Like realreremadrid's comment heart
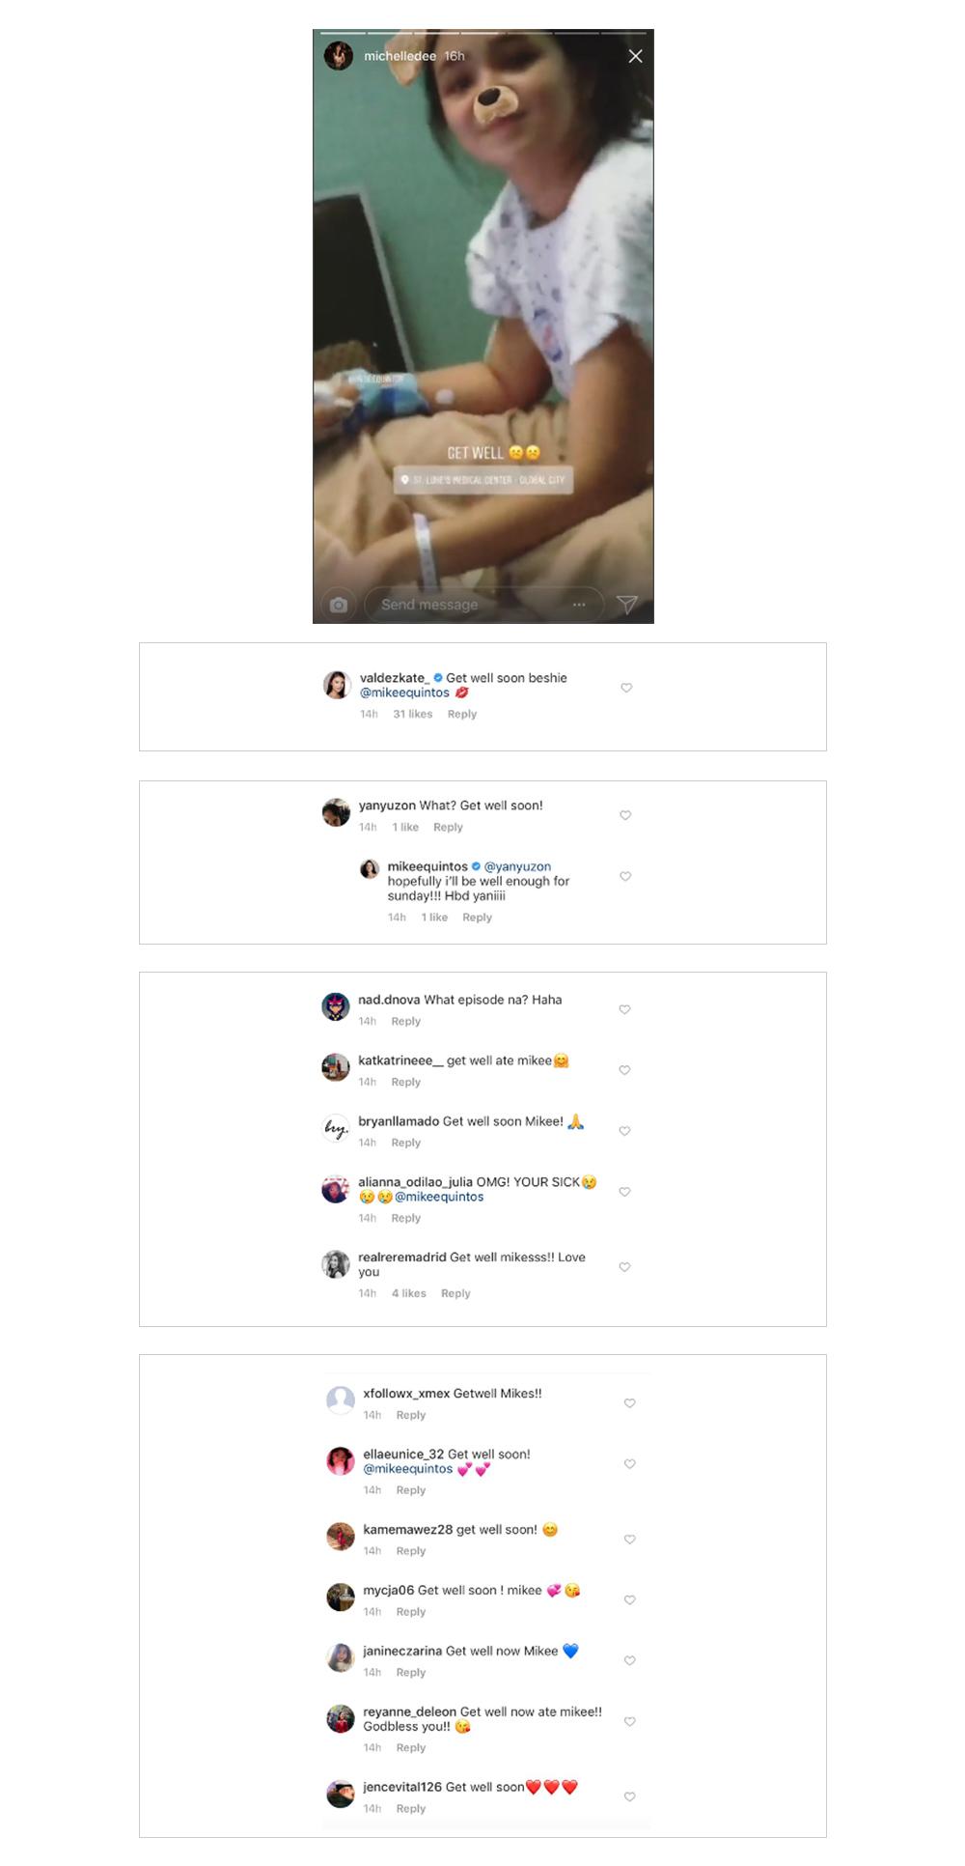This screenshot has height=1866, width=965. 624,1266
